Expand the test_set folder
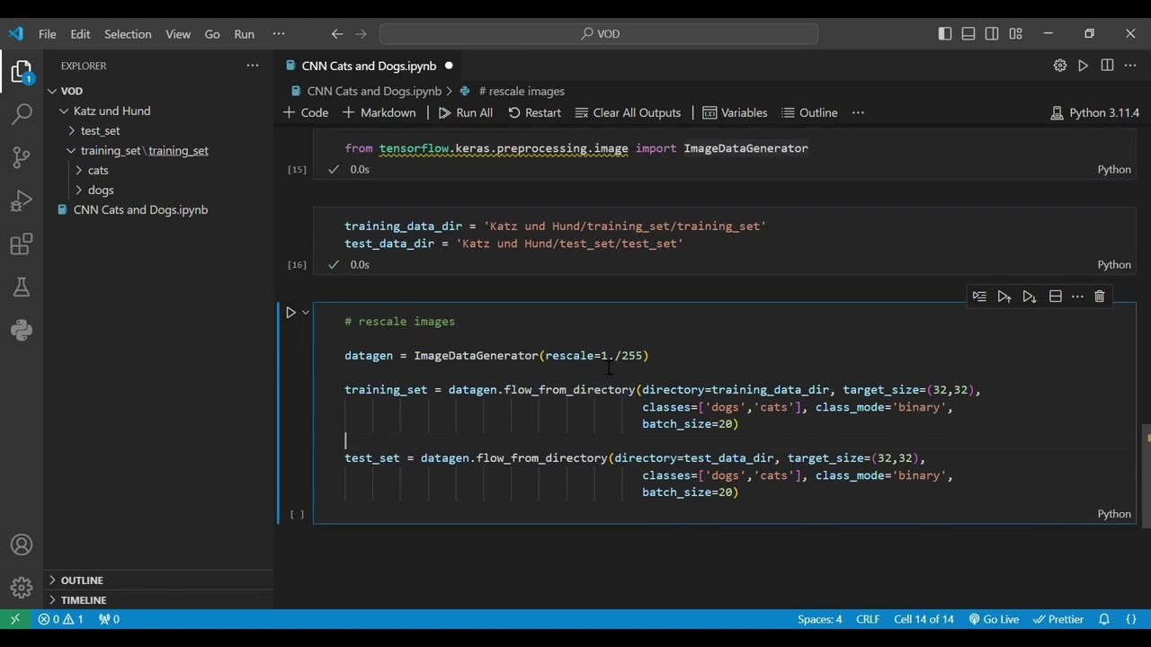Viewport: 1151px width, 647px height. point(100,130)
